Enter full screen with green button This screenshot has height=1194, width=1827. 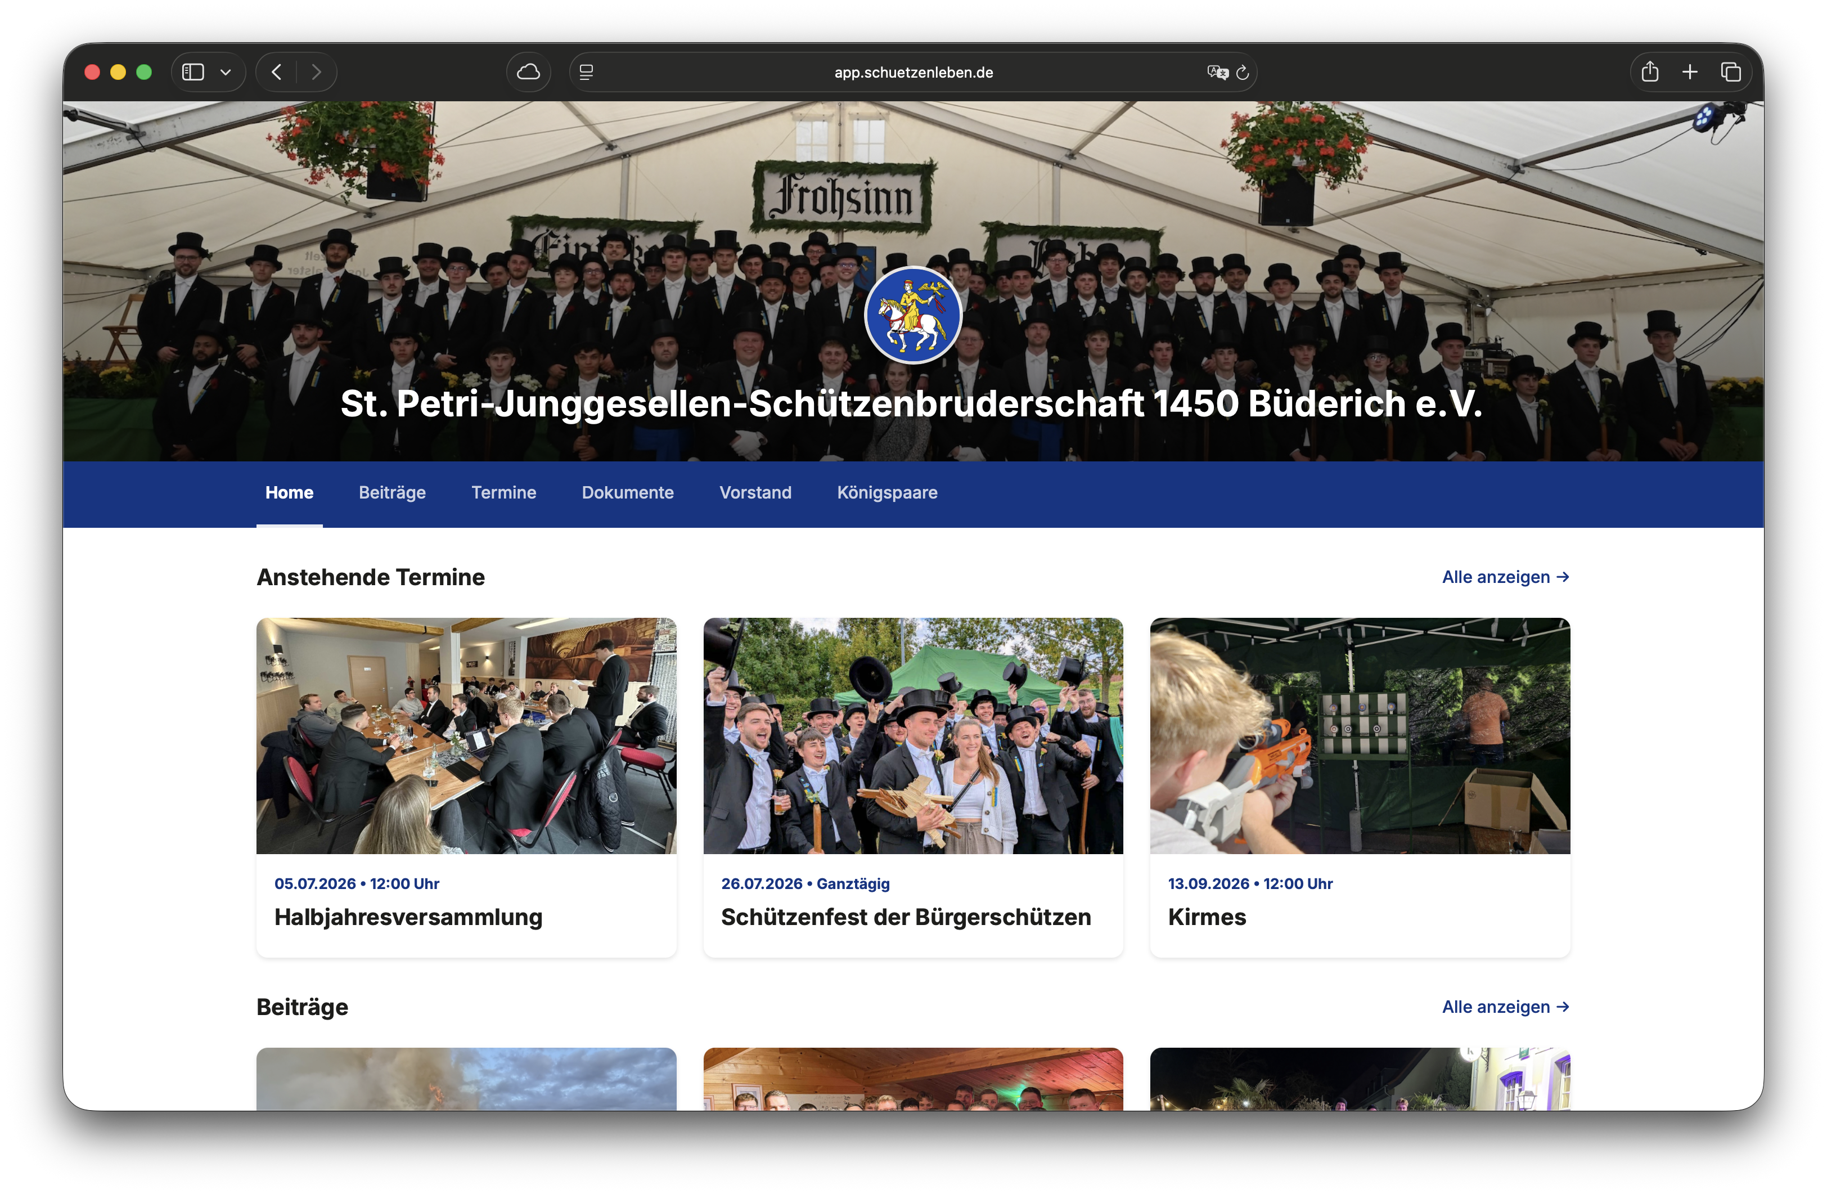coord(145,72)
